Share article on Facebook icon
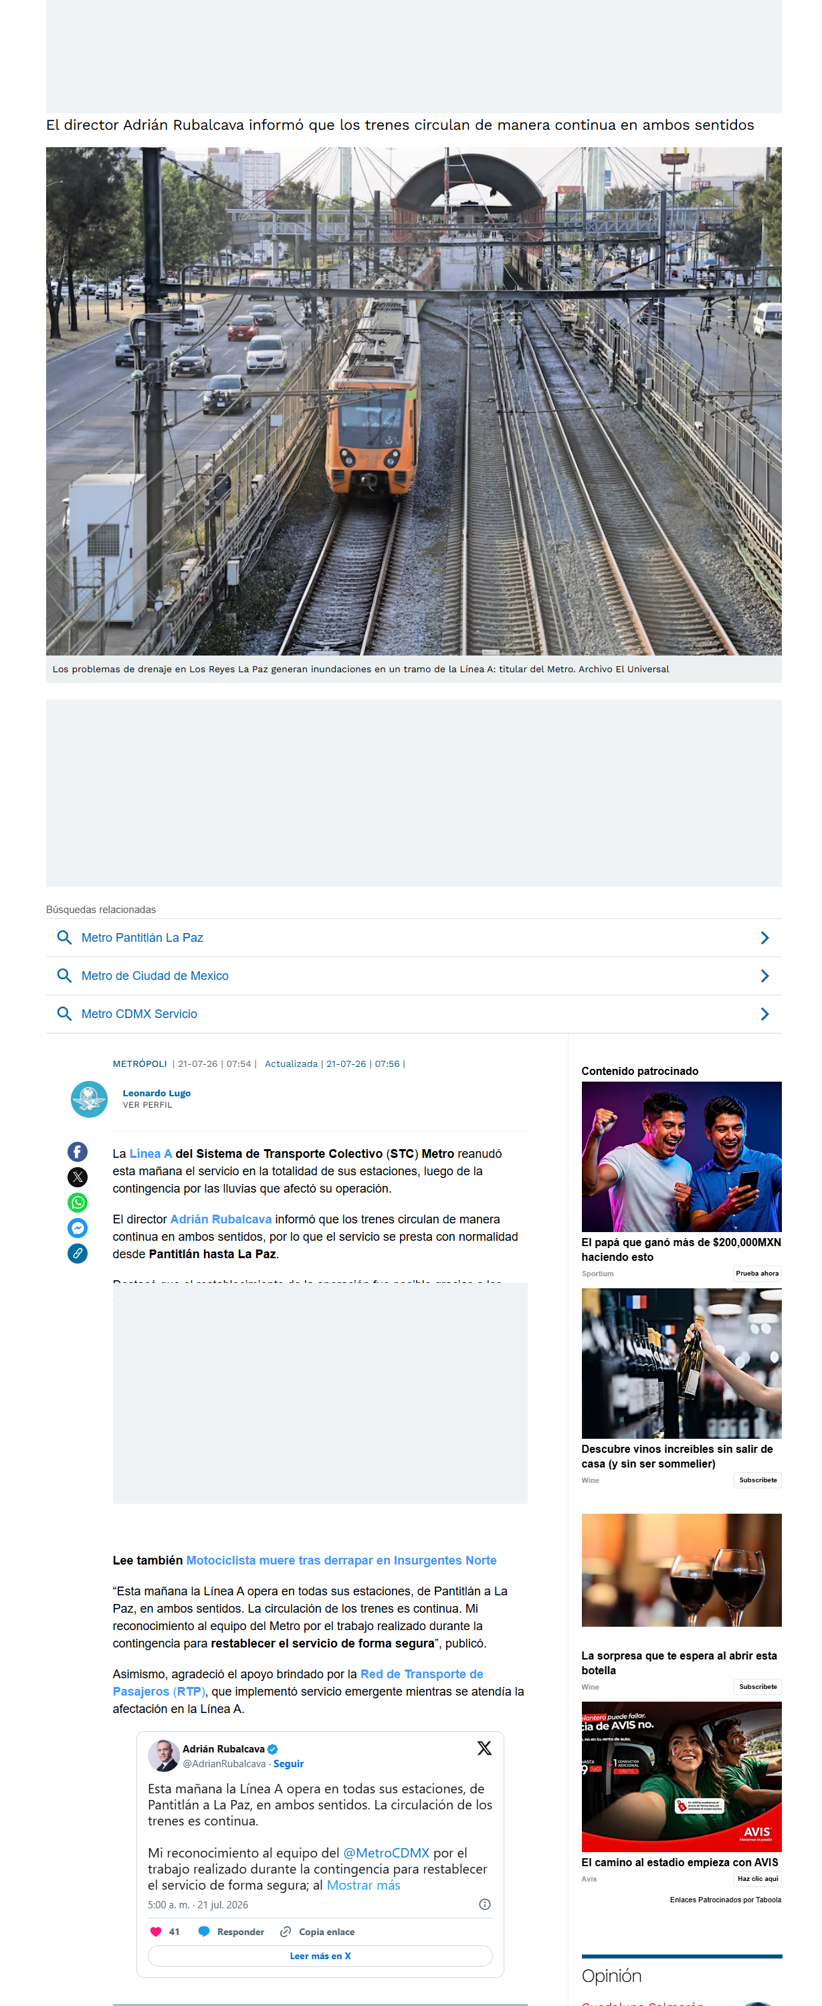This screenshot has width=822, height=2006. pos(78,1151)
